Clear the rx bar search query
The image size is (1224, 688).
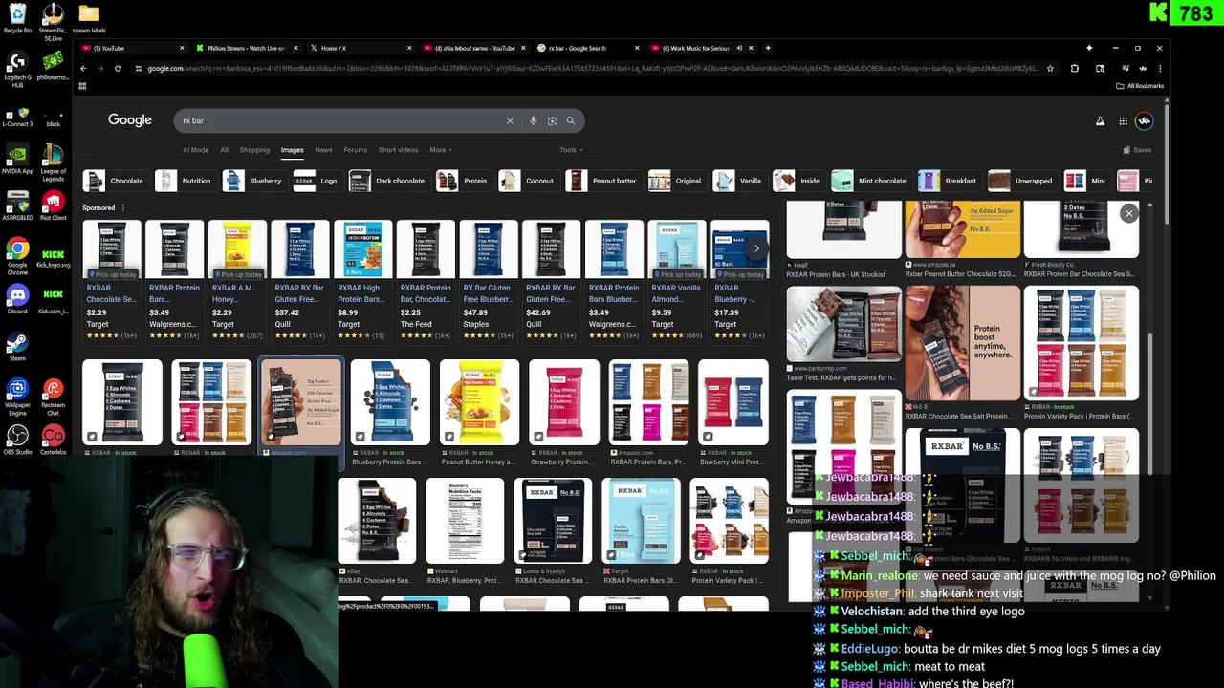[x=510, y=120]
